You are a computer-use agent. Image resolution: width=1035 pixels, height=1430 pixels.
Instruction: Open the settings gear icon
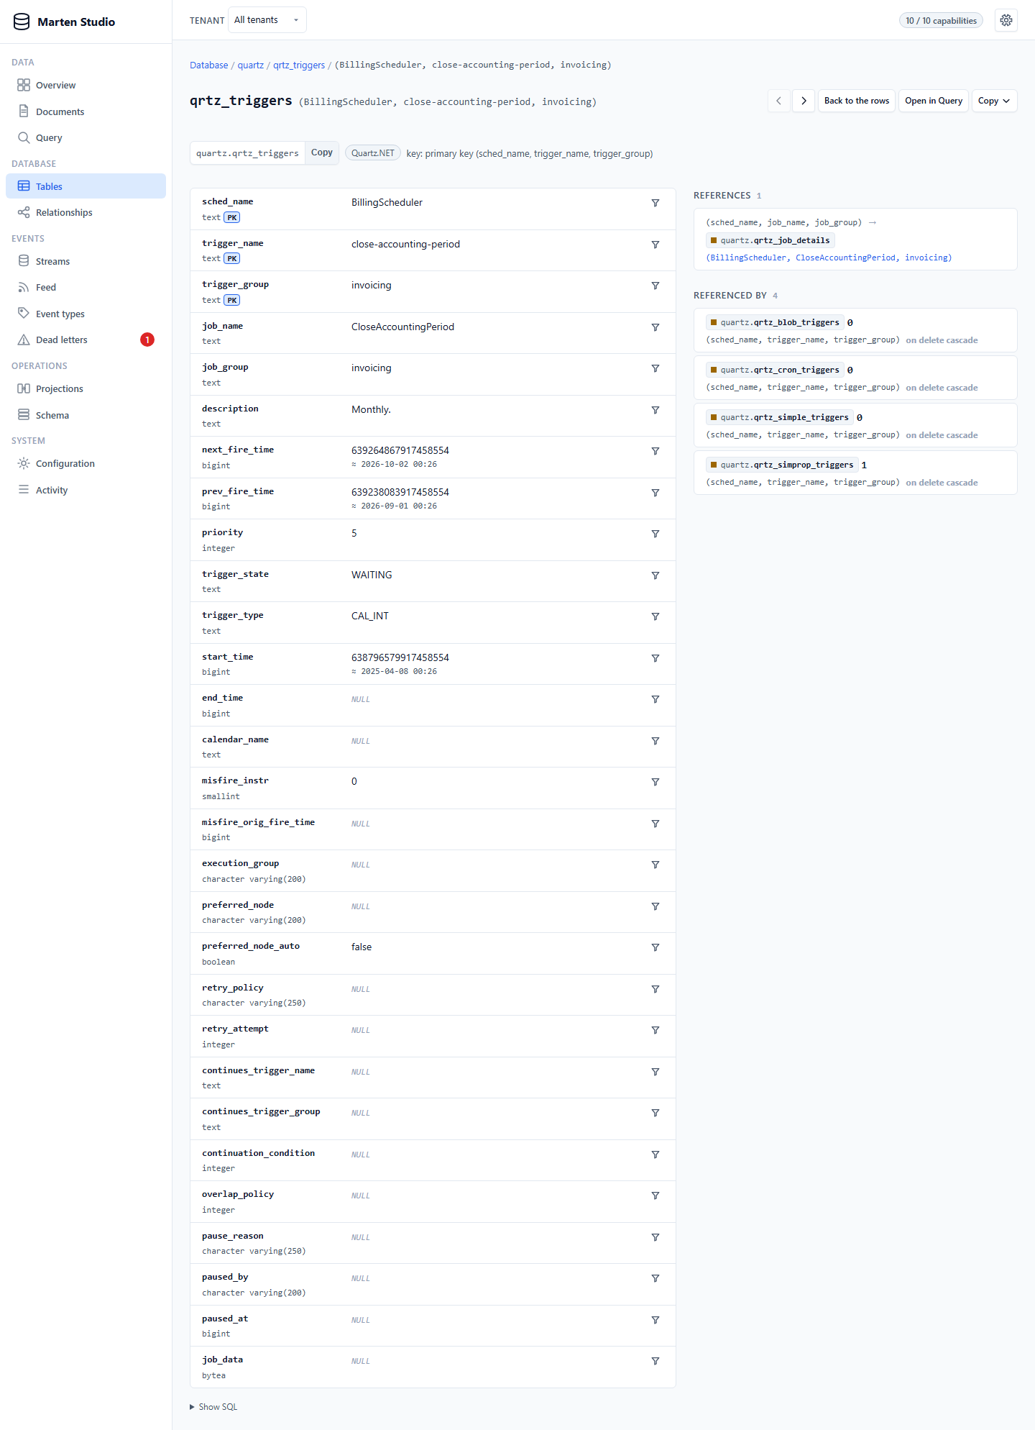pos(1006,20)
